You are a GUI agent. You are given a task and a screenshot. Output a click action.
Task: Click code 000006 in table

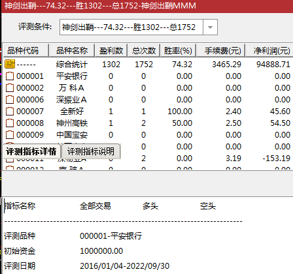pos(30,100)
